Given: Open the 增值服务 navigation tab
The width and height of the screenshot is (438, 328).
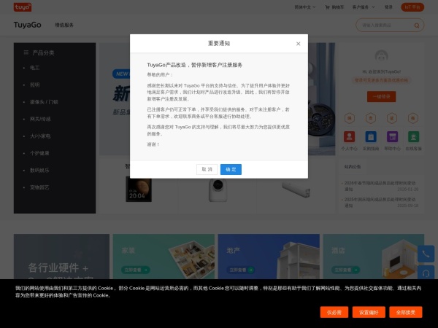Looking at the screenshot, I should [64, 25].
